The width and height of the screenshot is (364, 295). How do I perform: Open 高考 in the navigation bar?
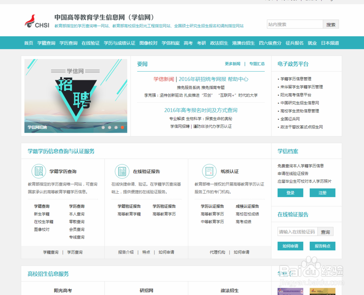point(188,43)
